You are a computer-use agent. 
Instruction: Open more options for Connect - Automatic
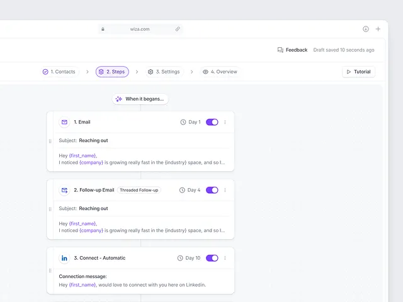point(225,258)
